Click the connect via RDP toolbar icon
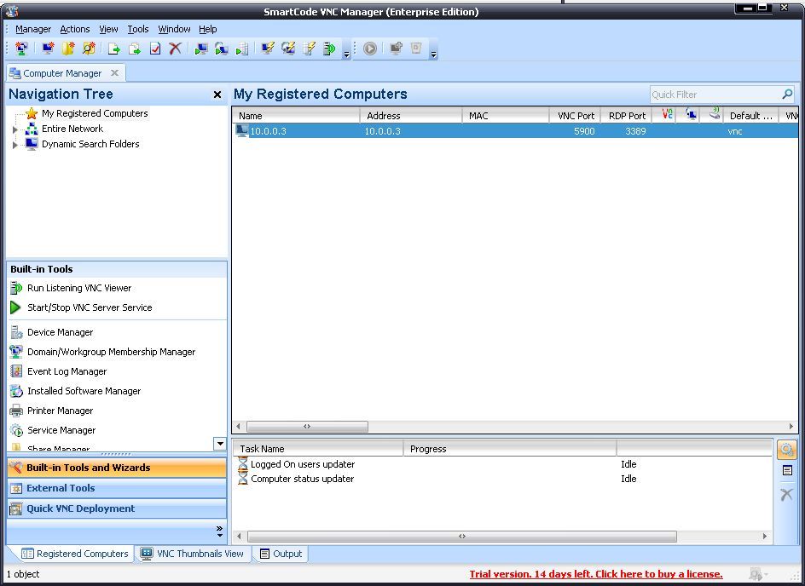This screenshot has width=805, height=586. pos(221,49)
